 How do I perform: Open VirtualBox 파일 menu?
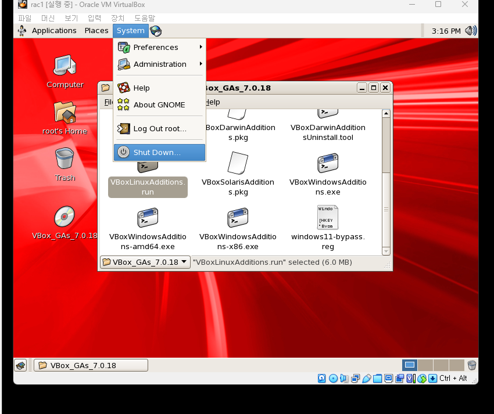pyautogui.click(x=25, y=18)
